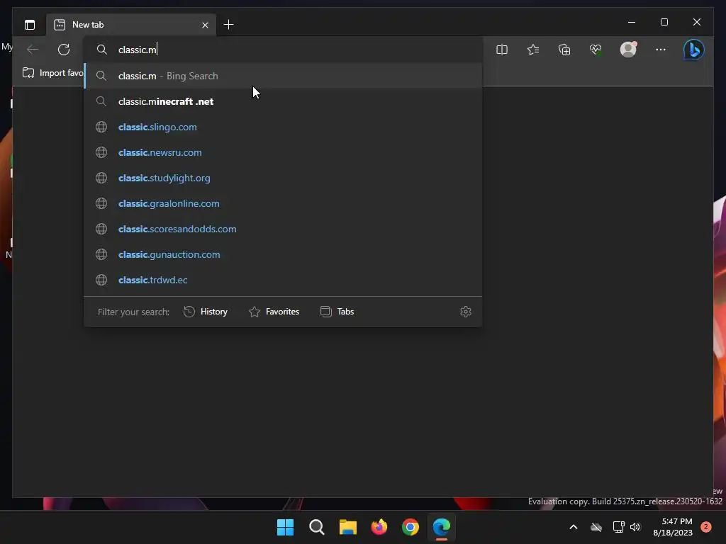Screen dimensions: 726x544
Task: Open classic.graalonline.com suggestion
Action: pos(283,203)
